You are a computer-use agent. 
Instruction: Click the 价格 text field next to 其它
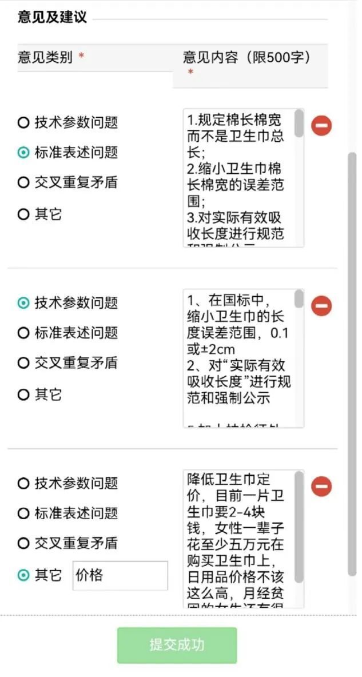(120, 575)
